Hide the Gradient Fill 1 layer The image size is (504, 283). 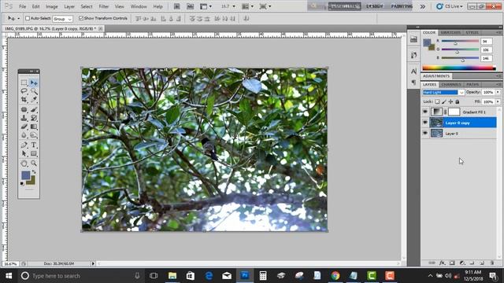click(x=425, y=112)
